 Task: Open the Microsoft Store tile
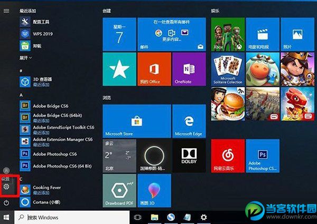137,121
